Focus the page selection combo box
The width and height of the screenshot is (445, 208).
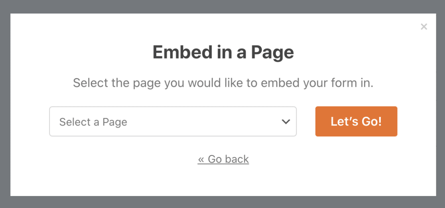point(173,122)
